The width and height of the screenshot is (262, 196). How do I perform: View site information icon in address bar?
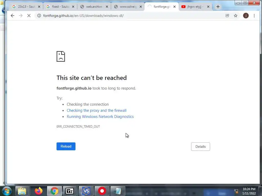pyautogui.click(x=39, y=16)
